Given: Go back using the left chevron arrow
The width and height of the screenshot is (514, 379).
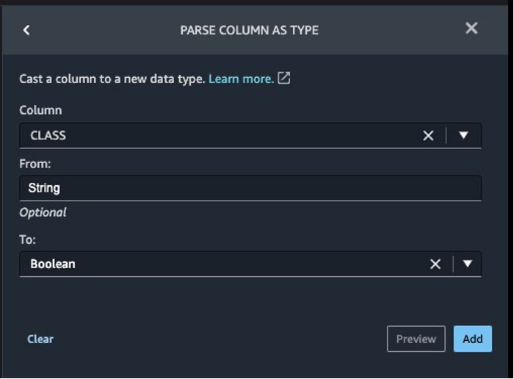Looking at the screenshot, I should 26,30.
